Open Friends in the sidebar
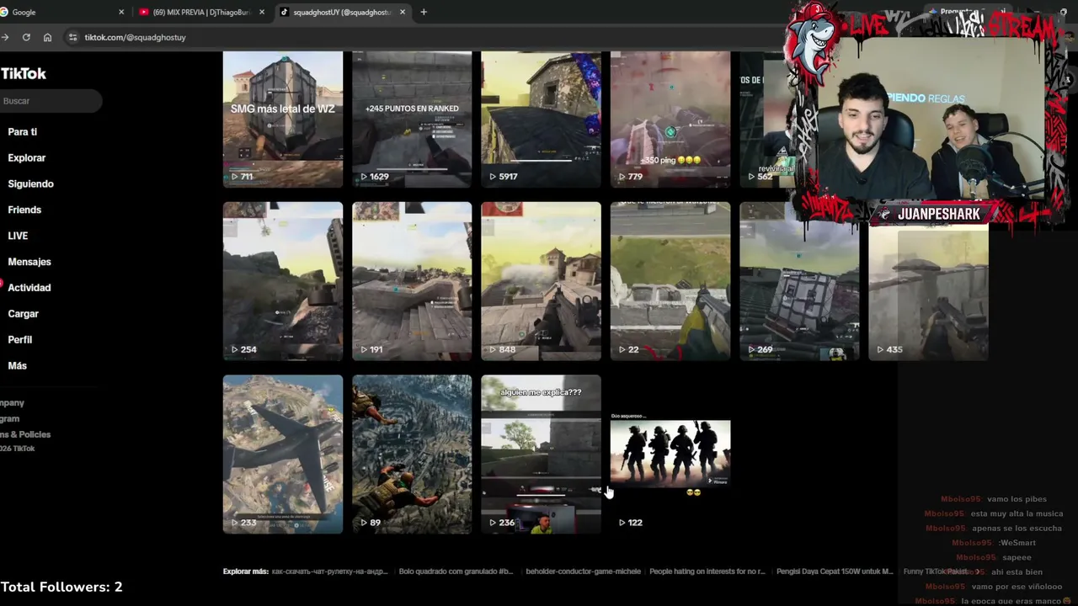This screenshot has width=1078, height=606. (24, 210)
